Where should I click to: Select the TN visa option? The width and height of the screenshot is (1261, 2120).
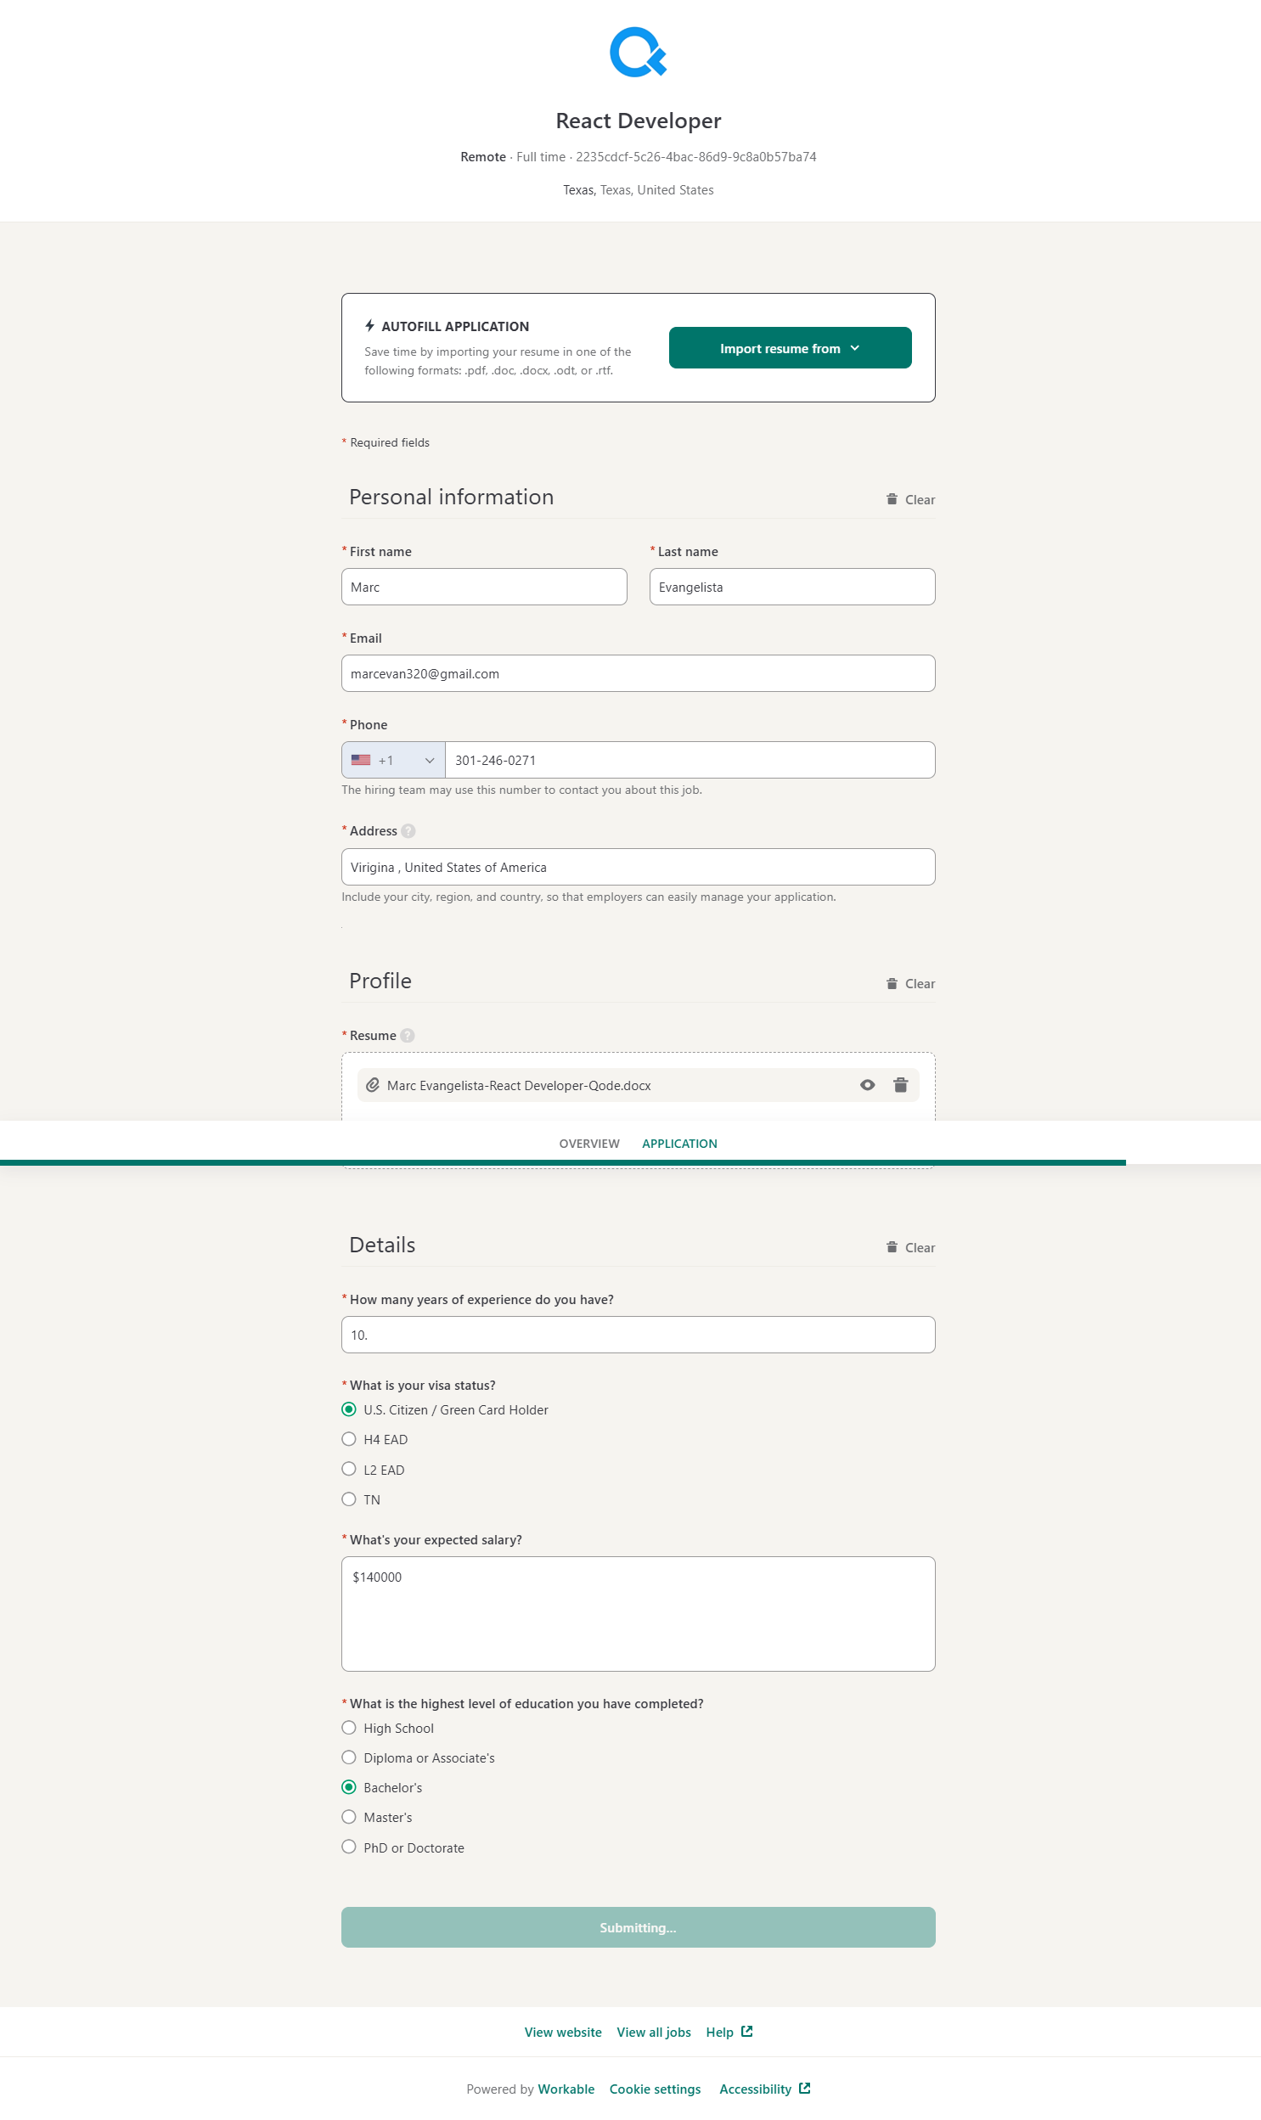tap(348, 1499)
